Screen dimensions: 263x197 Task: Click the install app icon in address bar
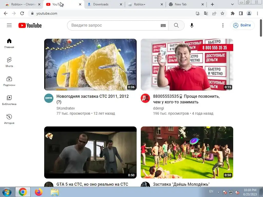[198, 13]
